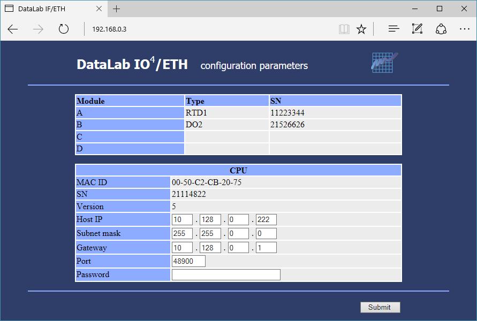The width and height of the screenshot is (477, 321).
Task: Add page to favorites with the star
Action: (361, 29)
